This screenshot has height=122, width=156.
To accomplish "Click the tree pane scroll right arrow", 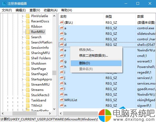I will click(50, 113).
